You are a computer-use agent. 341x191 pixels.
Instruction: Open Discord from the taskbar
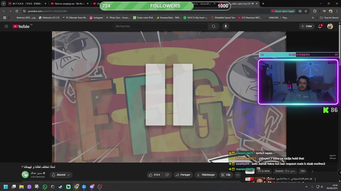92,187
